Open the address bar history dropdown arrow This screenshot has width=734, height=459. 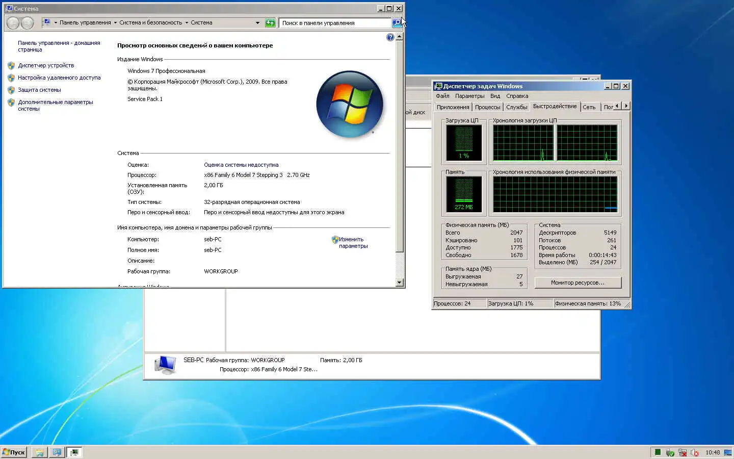(x=257, y=22)
